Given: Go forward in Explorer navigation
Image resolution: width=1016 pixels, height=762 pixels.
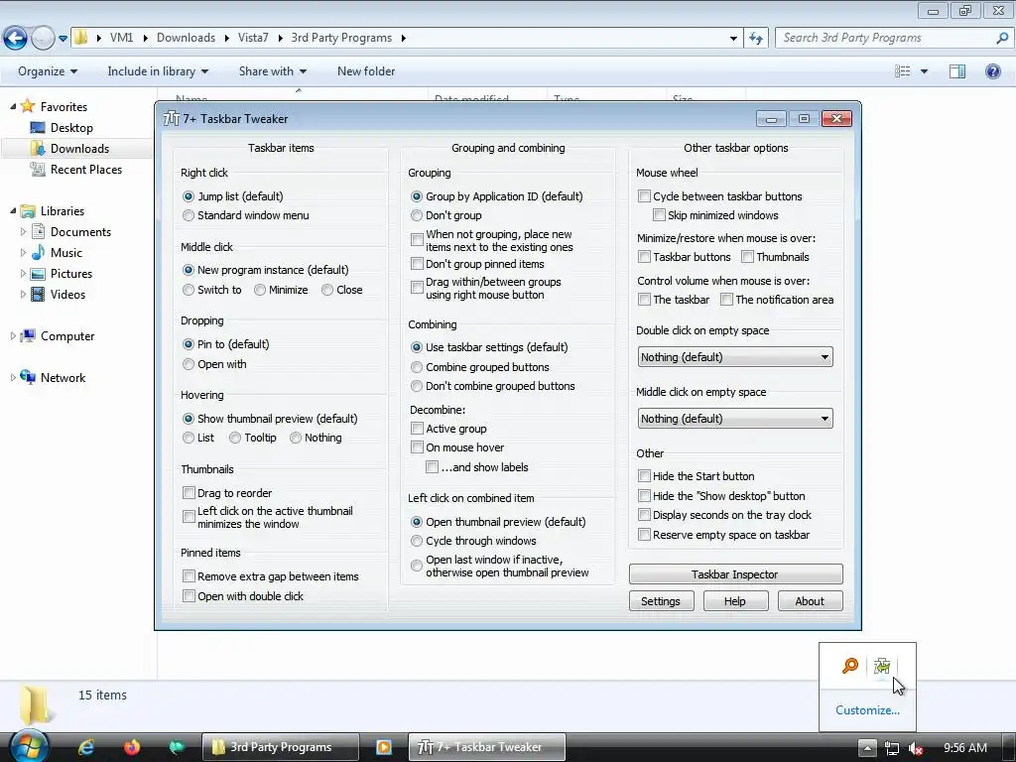Looking at the screenshot, I should [43, 39].
